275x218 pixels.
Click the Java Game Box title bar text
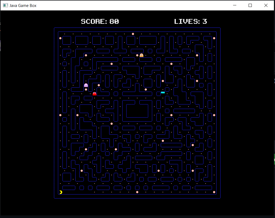coord(23,5)
